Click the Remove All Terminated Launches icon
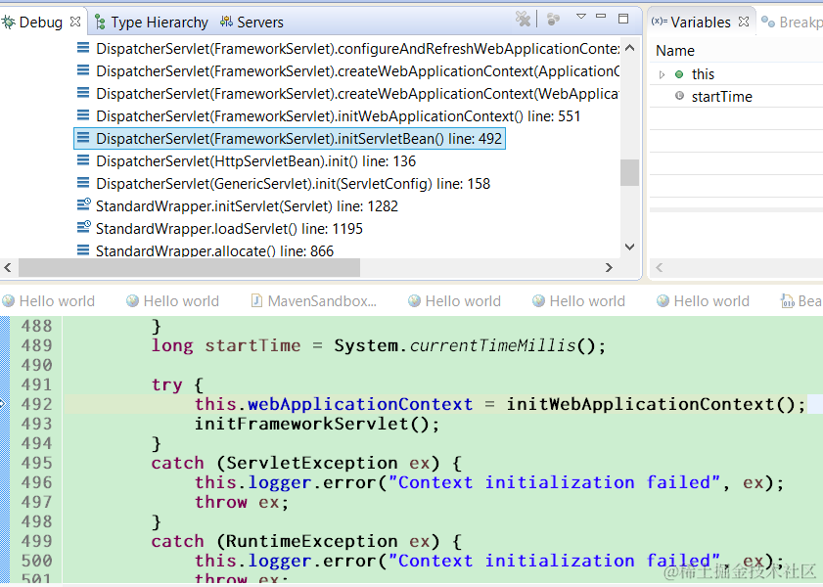This screenshot has height=587, width=823. pyautogui.click(x=523, y=19)
